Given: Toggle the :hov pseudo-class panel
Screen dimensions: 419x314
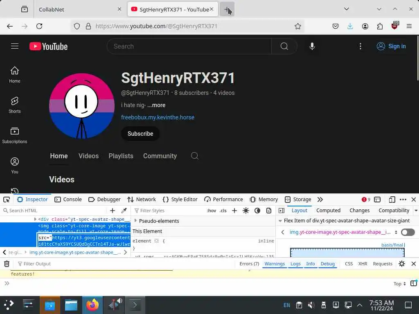Looking at the screenshot, I should point(212,211).
